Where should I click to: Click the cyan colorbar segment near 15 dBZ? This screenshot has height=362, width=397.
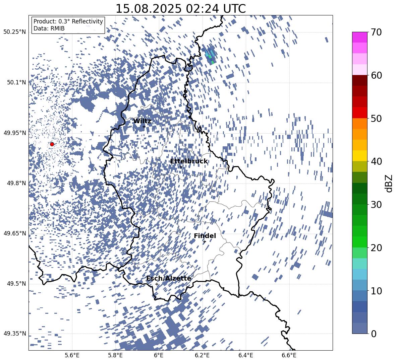pyautogui.click(x=359, y=264)
